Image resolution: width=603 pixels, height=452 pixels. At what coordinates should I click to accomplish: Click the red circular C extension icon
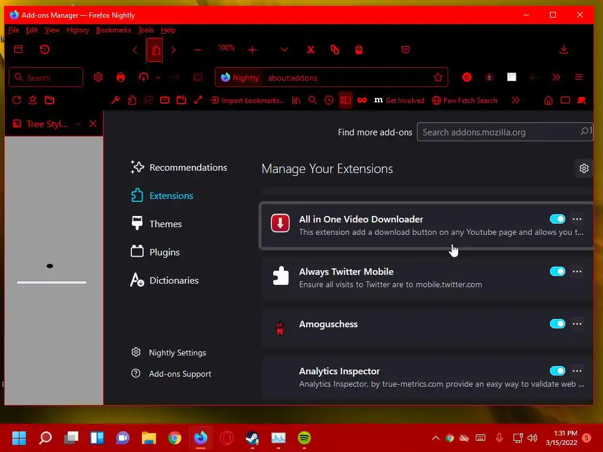point(467,77)
